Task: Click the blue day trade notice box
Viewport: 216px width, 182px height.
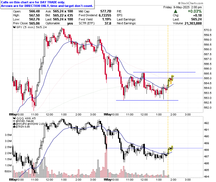Action: [47, 4]
